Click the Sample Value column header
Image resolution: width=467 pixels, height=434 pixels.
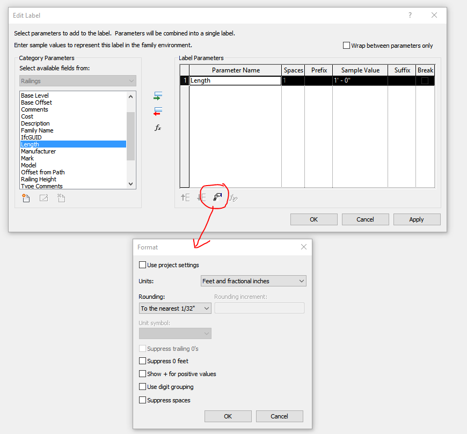point(360,70)
